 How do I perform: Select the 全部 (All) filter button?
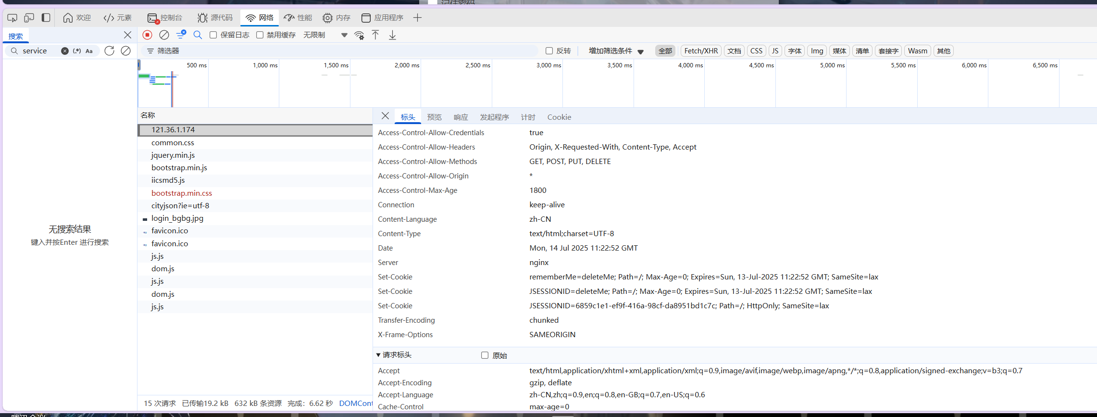pyautogui.click(x=665, y=51)
